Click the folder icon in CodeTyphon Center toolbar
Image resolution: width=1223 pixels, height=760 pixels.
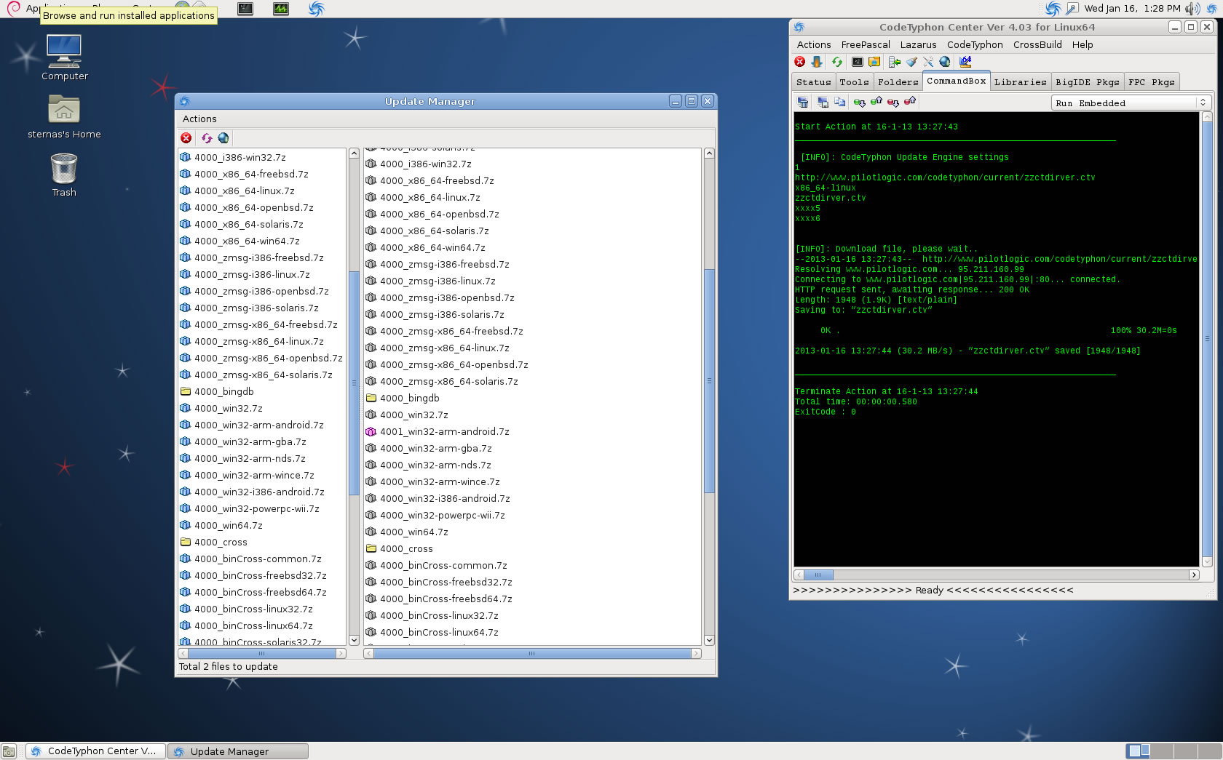click(x=874, y=62)
